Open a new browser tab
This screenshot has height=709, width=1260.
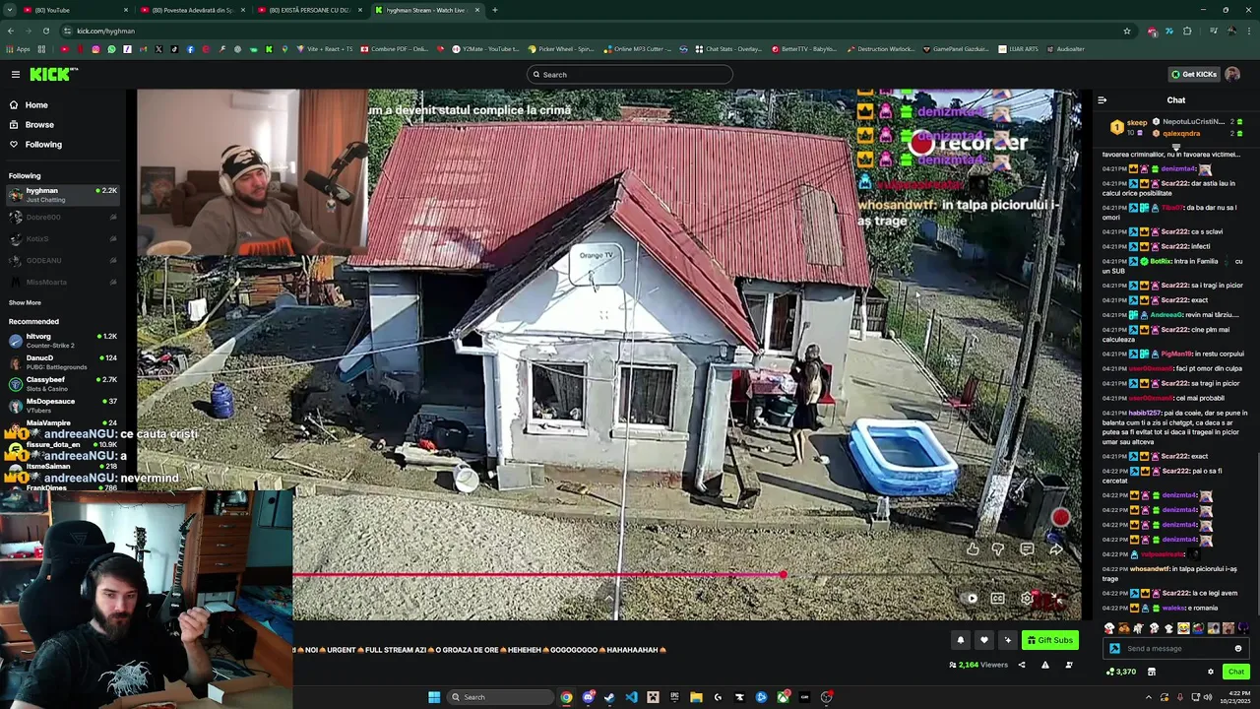tap(494, 10)
